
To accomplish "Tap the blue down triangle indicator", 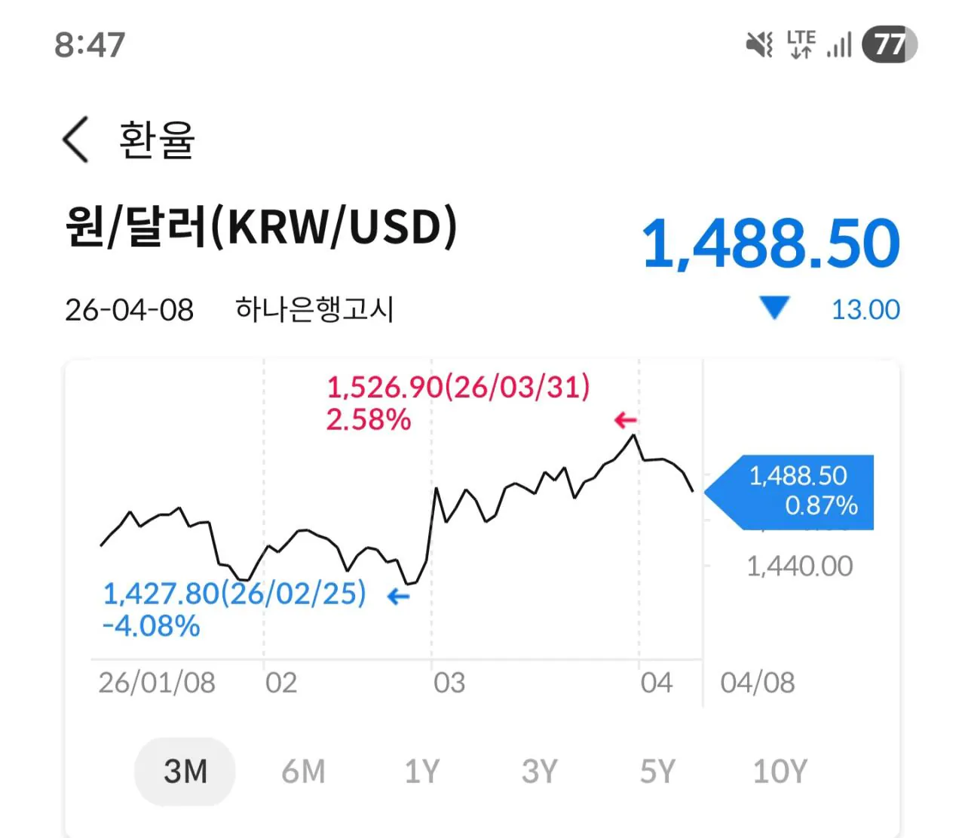I will tap(774, 308).
